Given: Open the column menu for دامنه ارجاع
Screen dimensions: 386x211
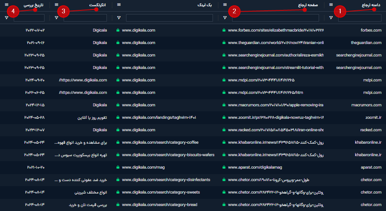Looking at the screenshot, I should pyautogui.click(x=331, y=5).
